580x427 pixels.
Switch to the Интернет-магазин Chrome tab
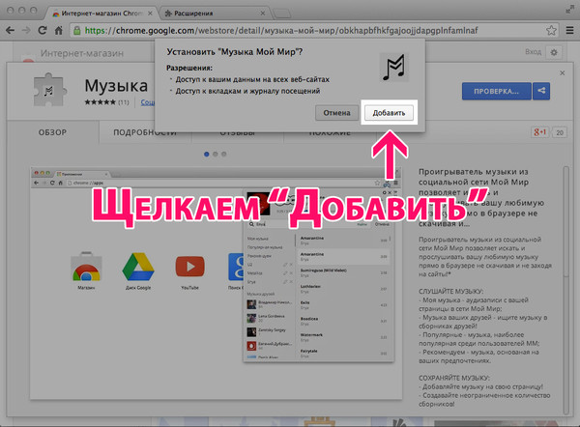(x=100, y=14)
